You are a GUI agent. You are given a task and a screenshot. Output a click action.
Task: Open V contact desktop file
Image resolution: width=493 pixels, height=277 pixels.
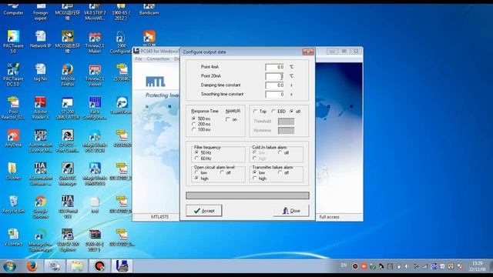pos(13,237)
